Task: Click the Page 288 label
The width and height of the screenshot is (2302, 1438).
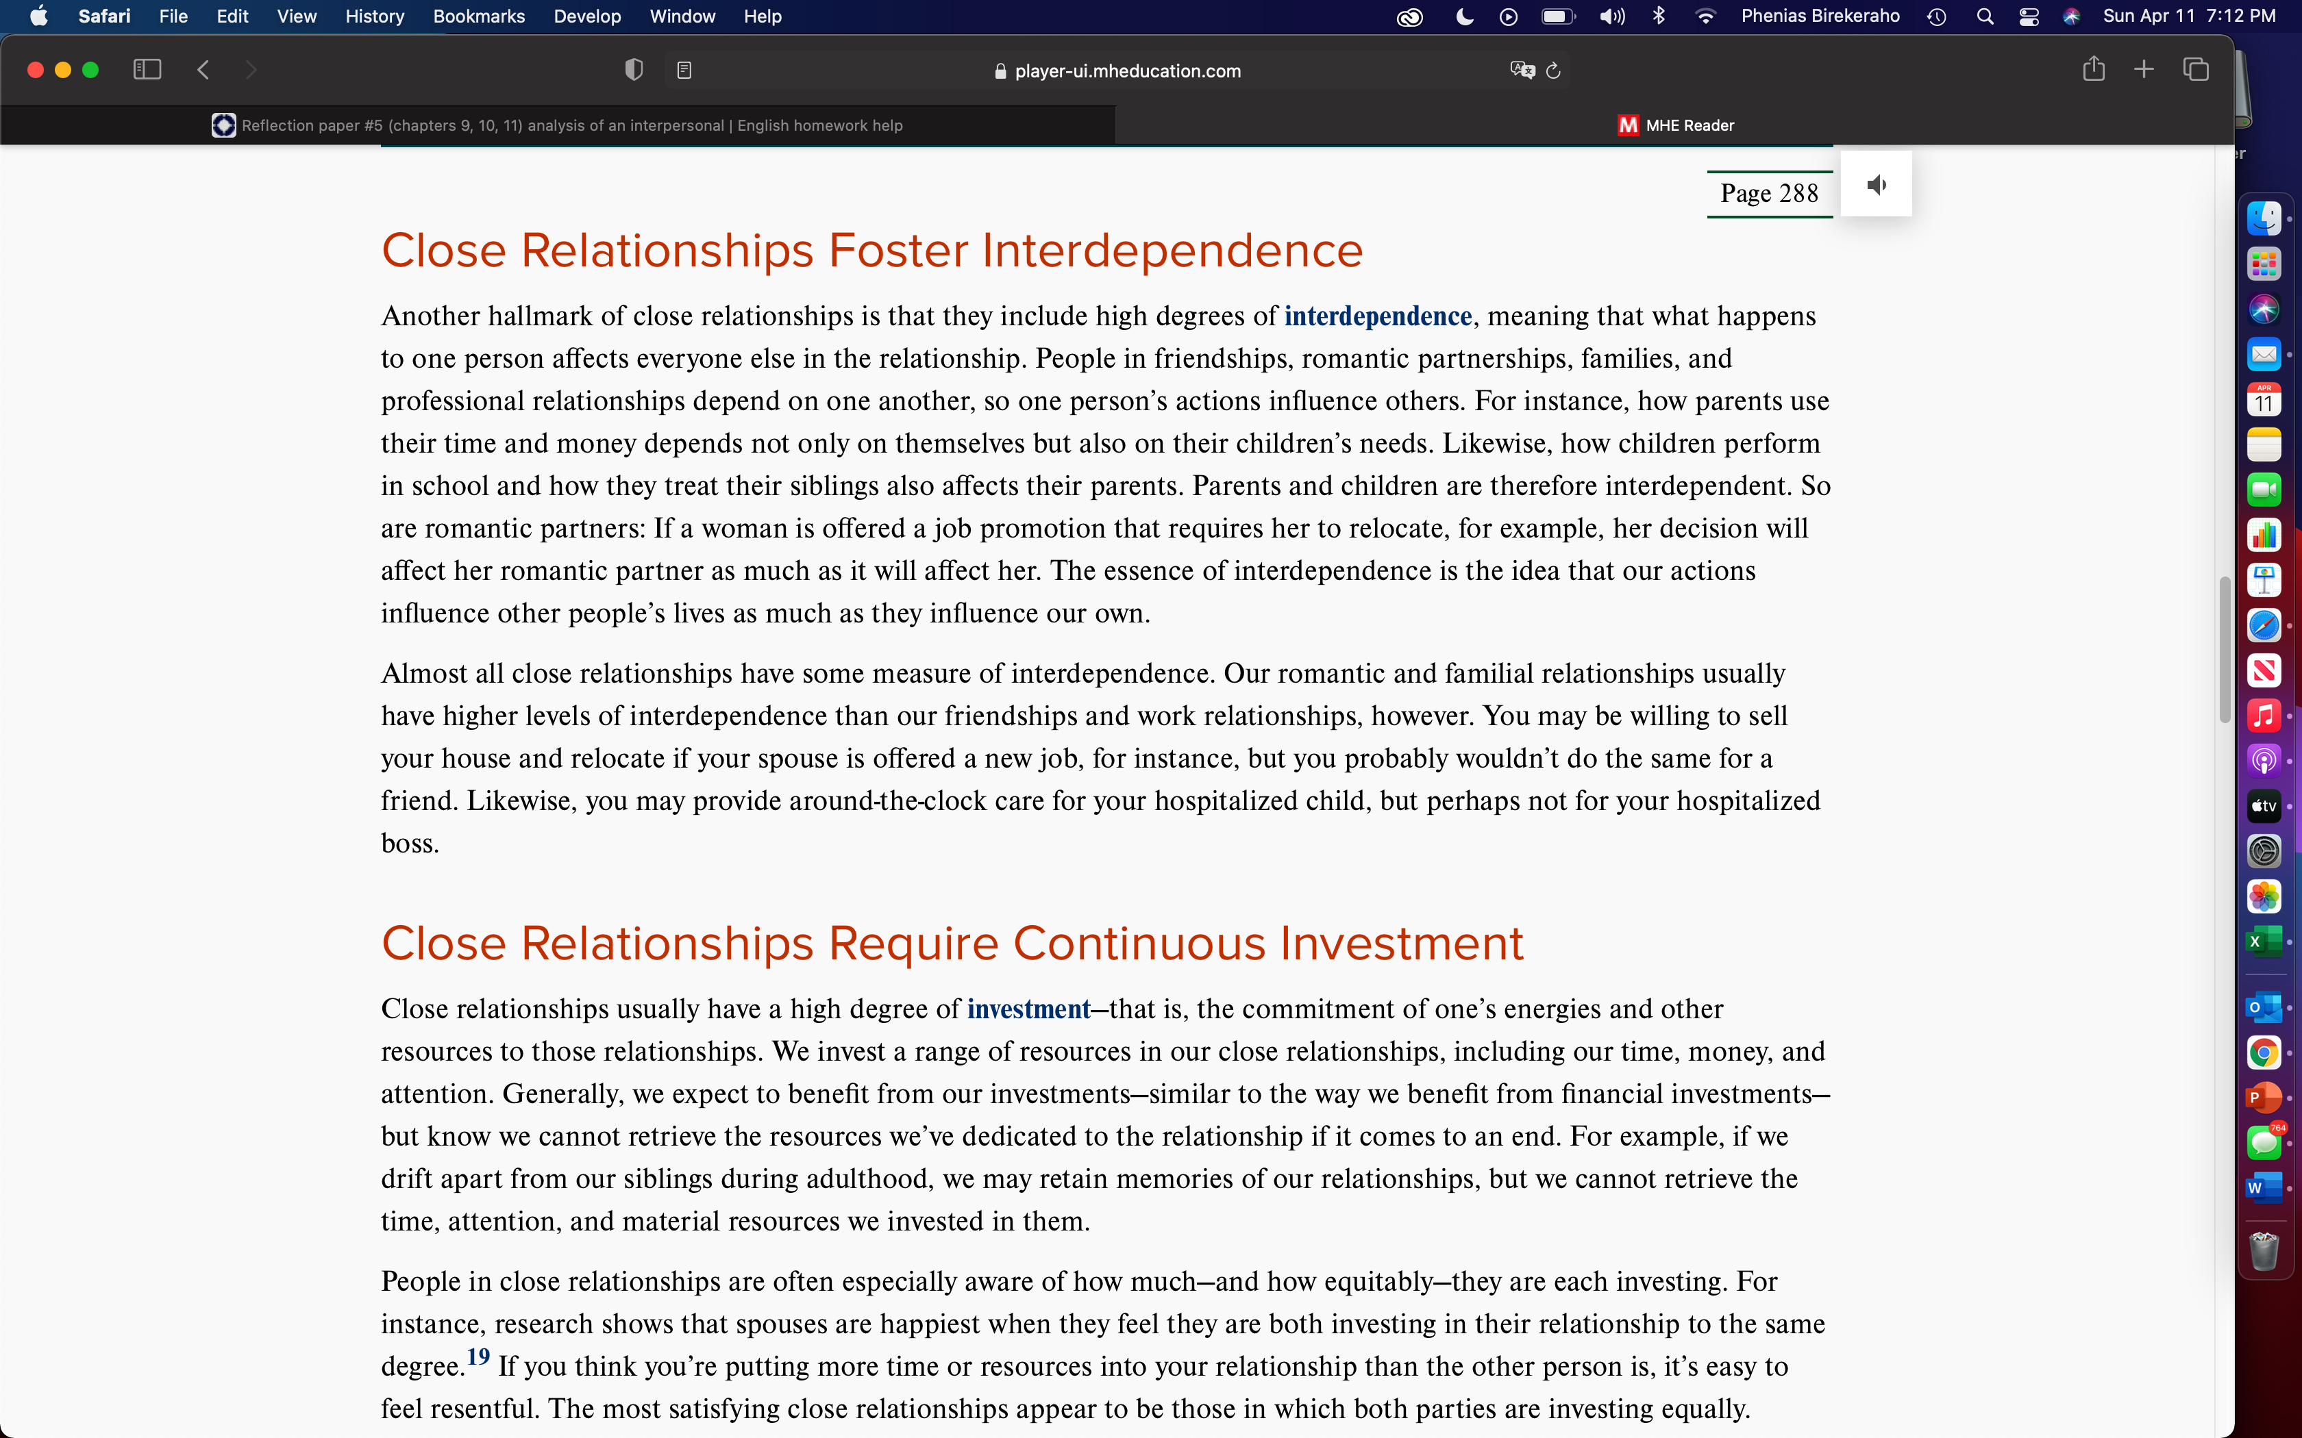Action: (1769, 193)
